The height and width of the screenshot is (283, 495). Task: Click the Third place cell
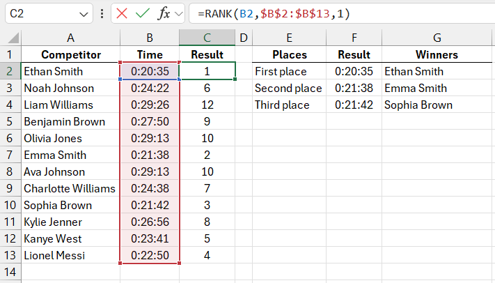click(x=289, y=105)
